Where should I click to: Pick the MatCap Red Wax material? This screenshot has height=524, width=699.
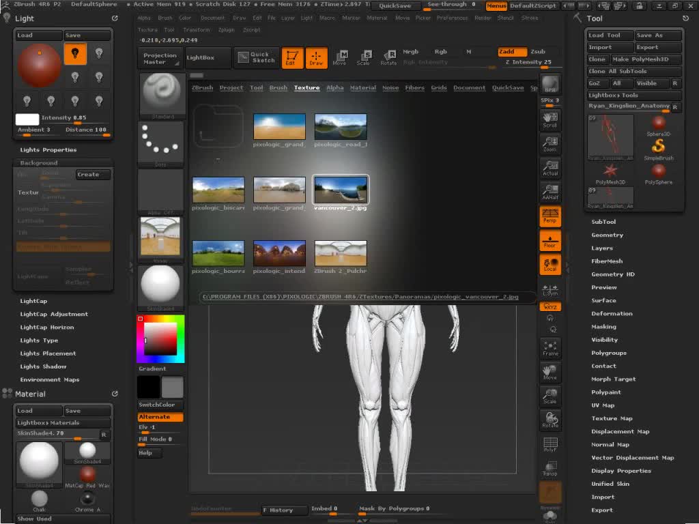click(87, 477)
